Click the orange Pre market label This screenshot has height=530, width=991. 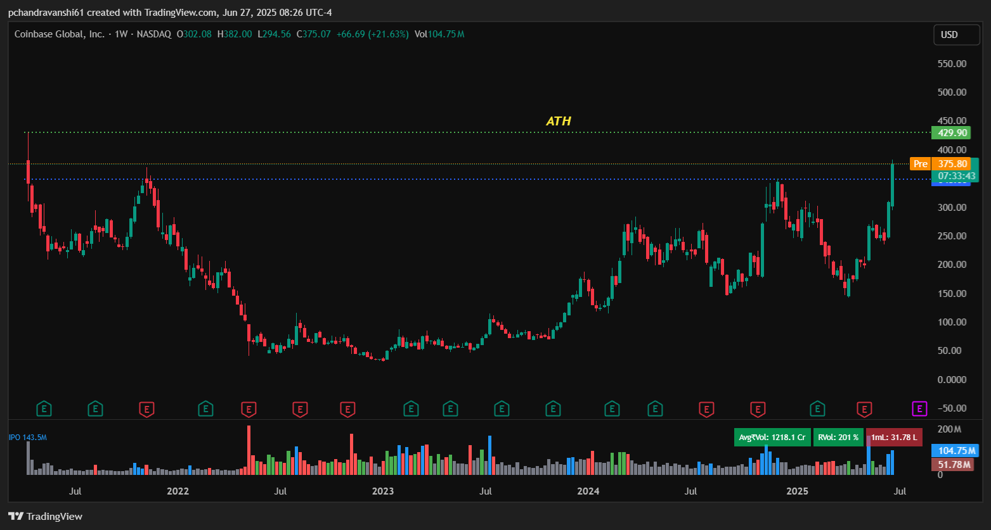920,164
